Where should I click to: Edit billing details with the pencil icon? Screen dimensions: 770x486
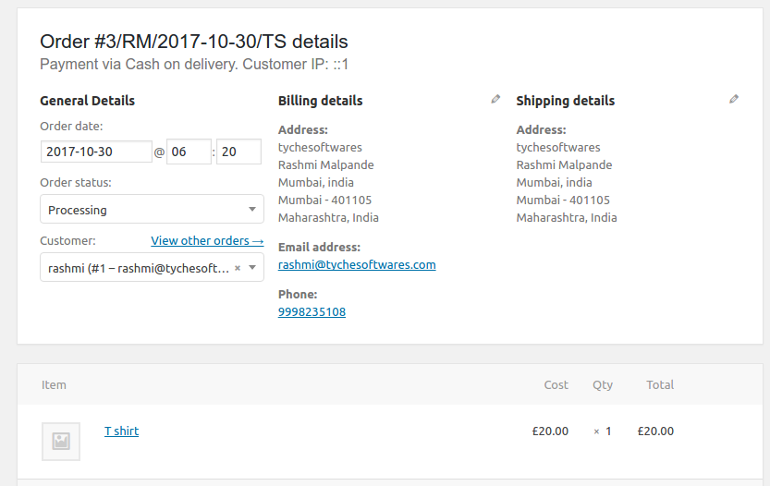click(495, 99)
